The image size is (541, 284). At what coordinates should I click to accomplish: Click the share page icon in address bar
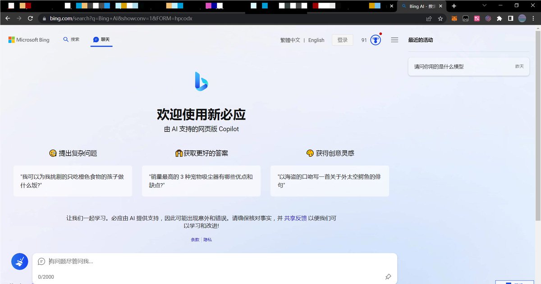point(429,18)
